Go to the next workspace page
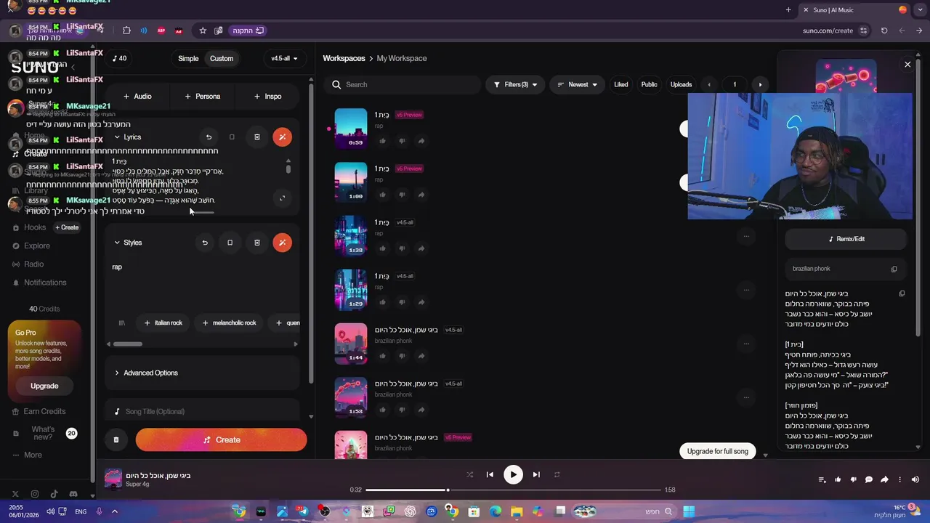The height and width of the screenshot is (523, 930). 760,84
